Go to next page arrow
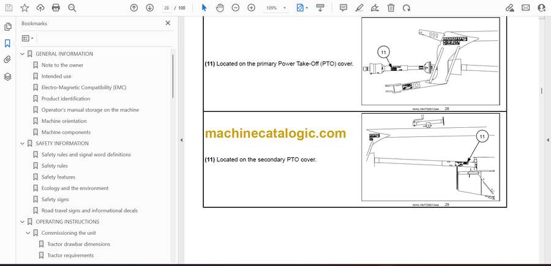 [x=150, y=8]
